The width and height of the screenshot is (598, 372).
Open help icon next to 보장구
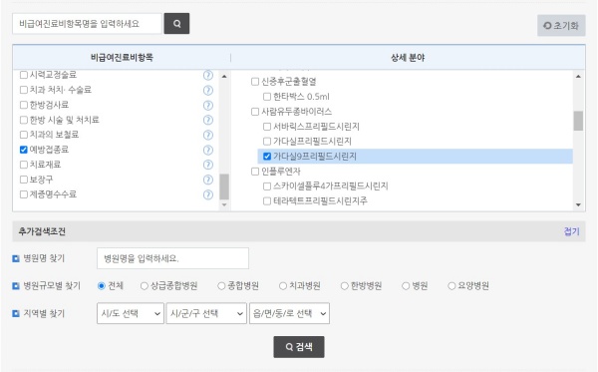(208, 180)
